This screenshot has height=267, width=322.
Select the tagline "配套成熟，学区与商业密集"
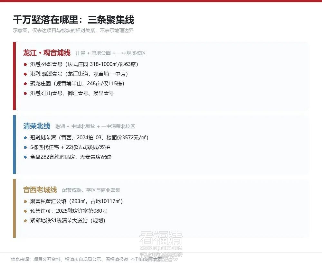(91, 190)
